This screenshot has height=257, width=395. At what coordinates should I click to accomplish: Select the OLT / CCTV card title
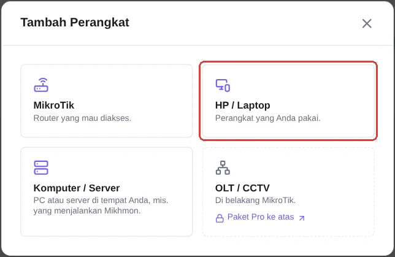242,188
